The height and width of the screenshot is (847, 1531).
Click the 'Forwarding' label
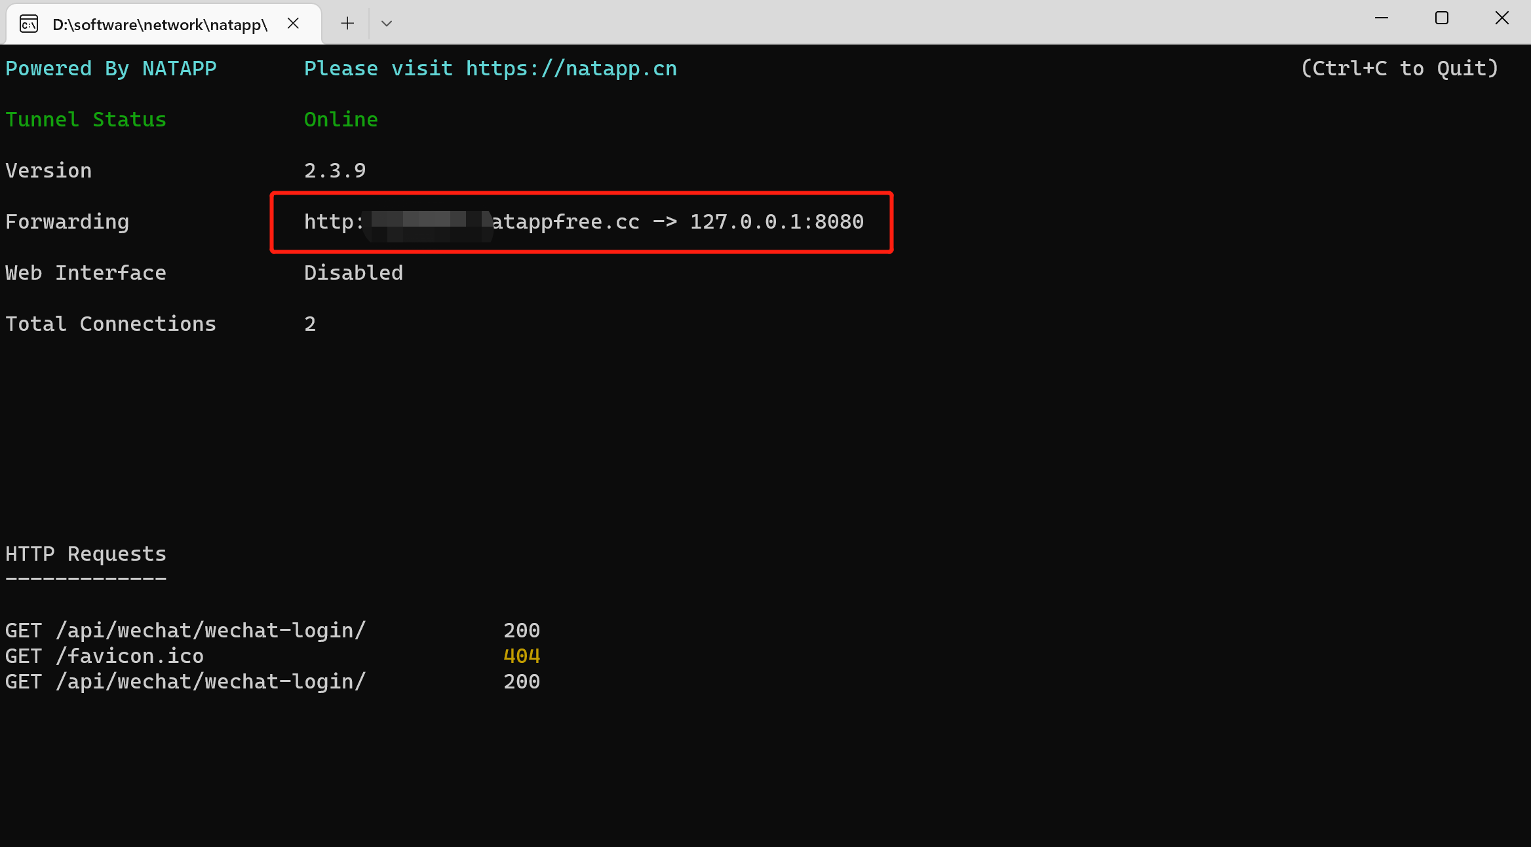[x=67, y=222]
